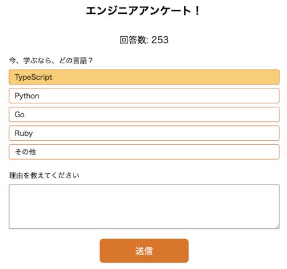The height and width of the screenshot is (269, 287).
Task: Click the Go text label
Action: pos(20,114)
